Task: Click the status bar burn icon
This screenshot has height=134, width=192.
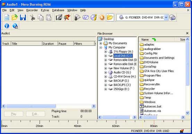Action: point(182,131)
